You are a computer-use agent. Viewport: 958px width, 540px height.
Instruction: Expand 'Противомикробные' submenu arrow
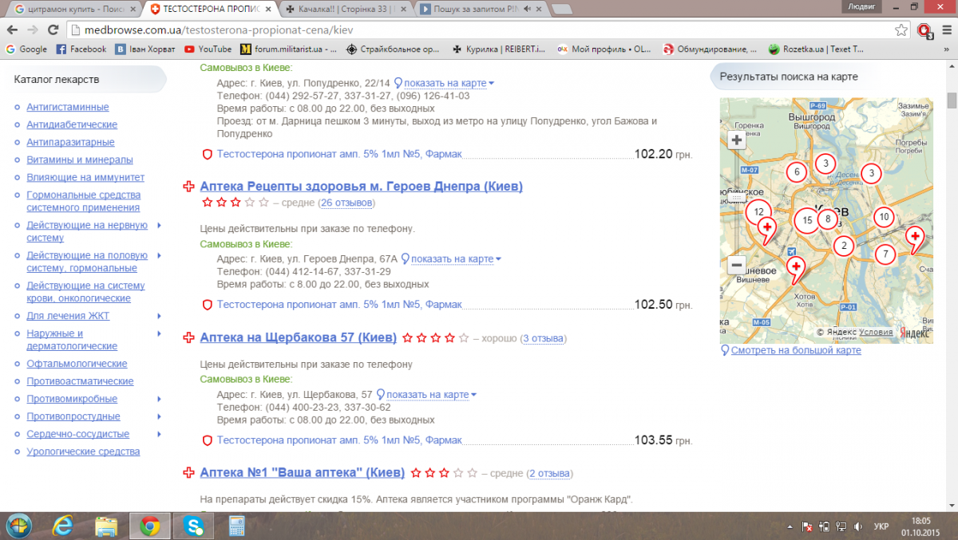(160, 399)
